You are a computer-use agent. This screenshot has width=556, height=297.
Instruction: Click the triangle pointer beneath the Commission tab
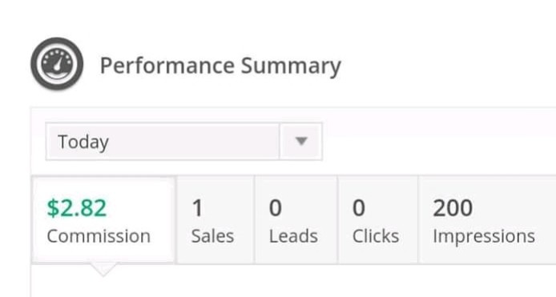pyautogui.click(x=103, y=269)
